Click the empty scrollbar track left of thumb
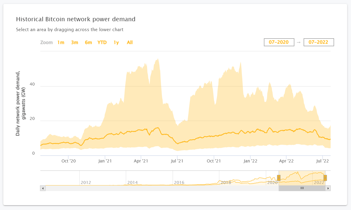The height and width of the screenshot is (210, 351). tap(162, 188)
